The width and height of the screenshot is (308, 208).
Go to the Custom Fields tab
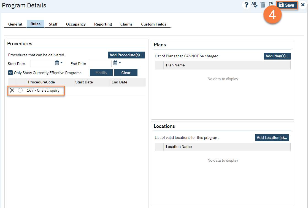pos(154,24)
